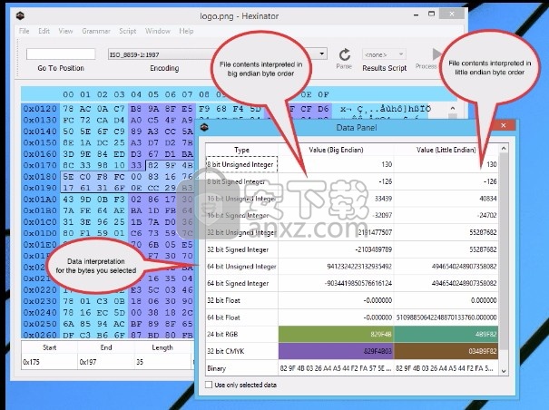Viewport: 549px width, 410px height.
Task: Click Length value 35
Action: pos(140,362)
